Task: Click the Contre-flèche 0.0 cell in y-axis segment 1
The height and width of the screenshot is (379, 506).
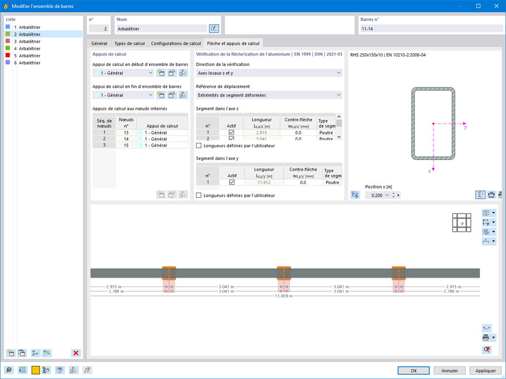Action: point(303,182)
